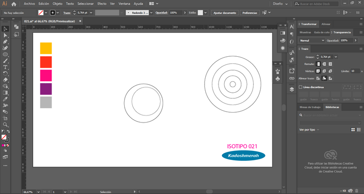Select the Paintbrush tool
The image size is (364, 194).
(5, 61)
